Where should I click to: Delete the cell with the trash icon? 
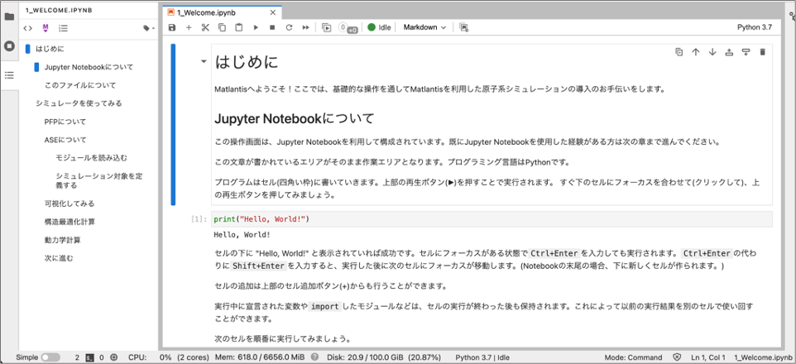[x=762, y=52]
